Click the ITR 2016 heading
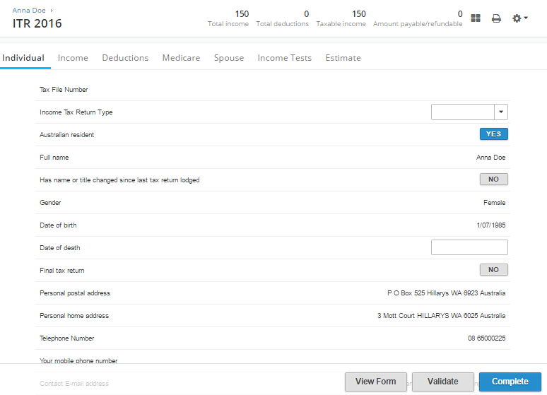Image resolution: width=547 pixels, height=395 pixels. (37, 23)
